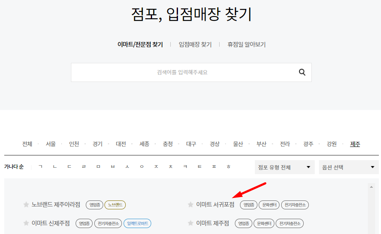Select the 경기 region tab
Image resolution: width=381 pixels, height=234 pixels.
click(97, 144)
